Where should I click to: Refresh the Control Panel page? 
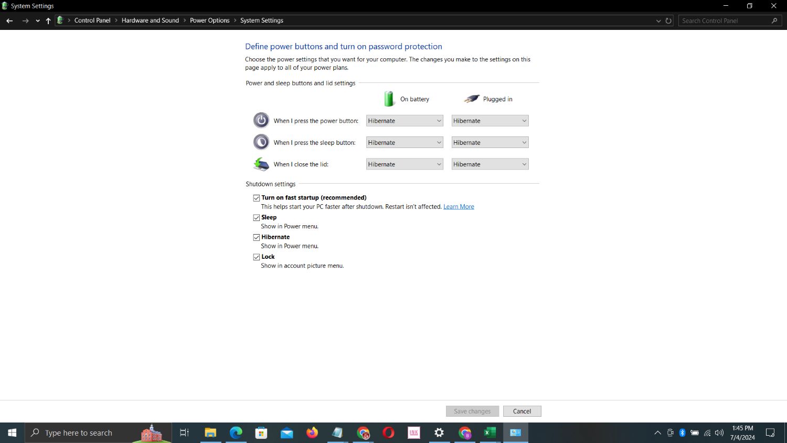tap(668, 20)
